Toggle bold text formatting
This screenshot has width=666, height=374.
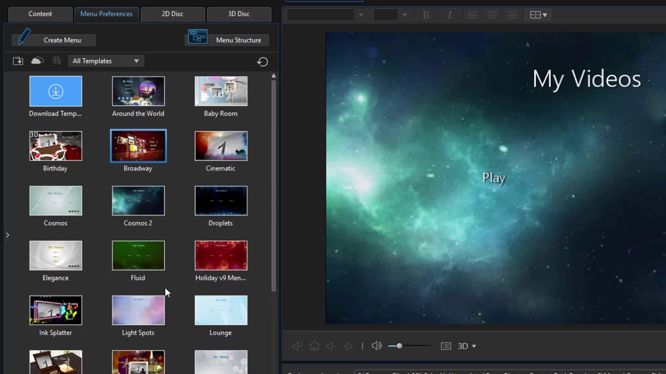[x=426, y=15]
